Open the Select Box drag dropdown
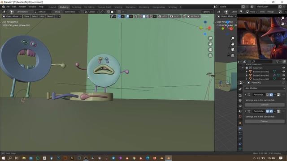Screen dimensions: 287x161 click(x=72, y=12)
